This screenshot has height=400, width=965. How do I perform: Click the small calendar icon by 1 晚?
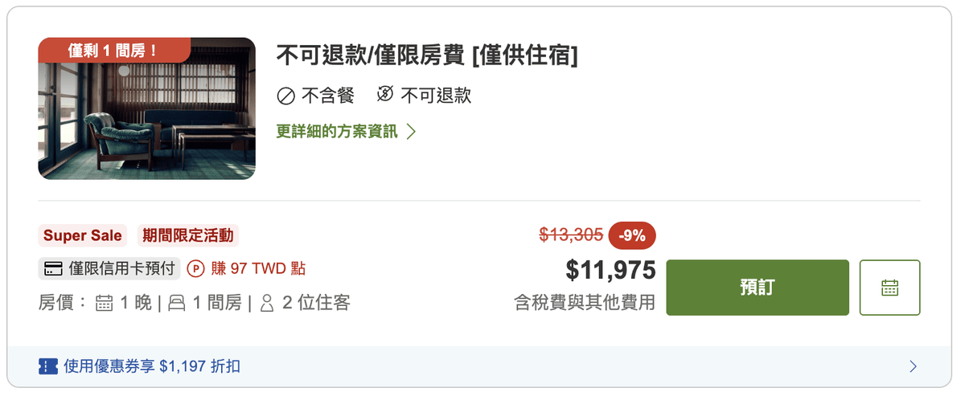point(105,303)
